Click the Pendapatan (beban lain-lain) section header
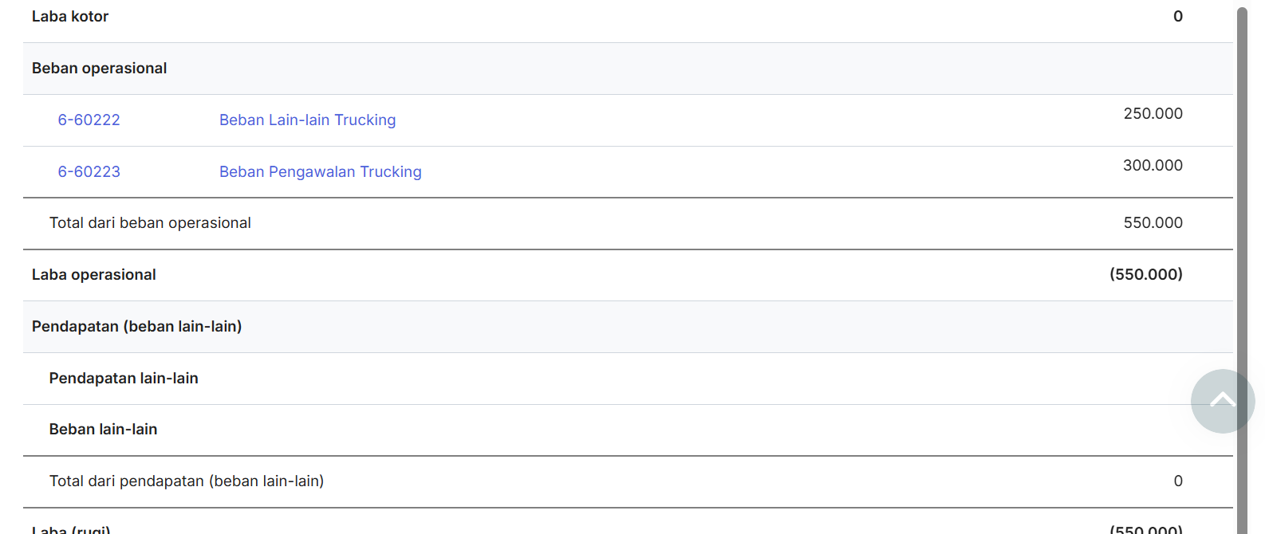 [x=136, y=327]
